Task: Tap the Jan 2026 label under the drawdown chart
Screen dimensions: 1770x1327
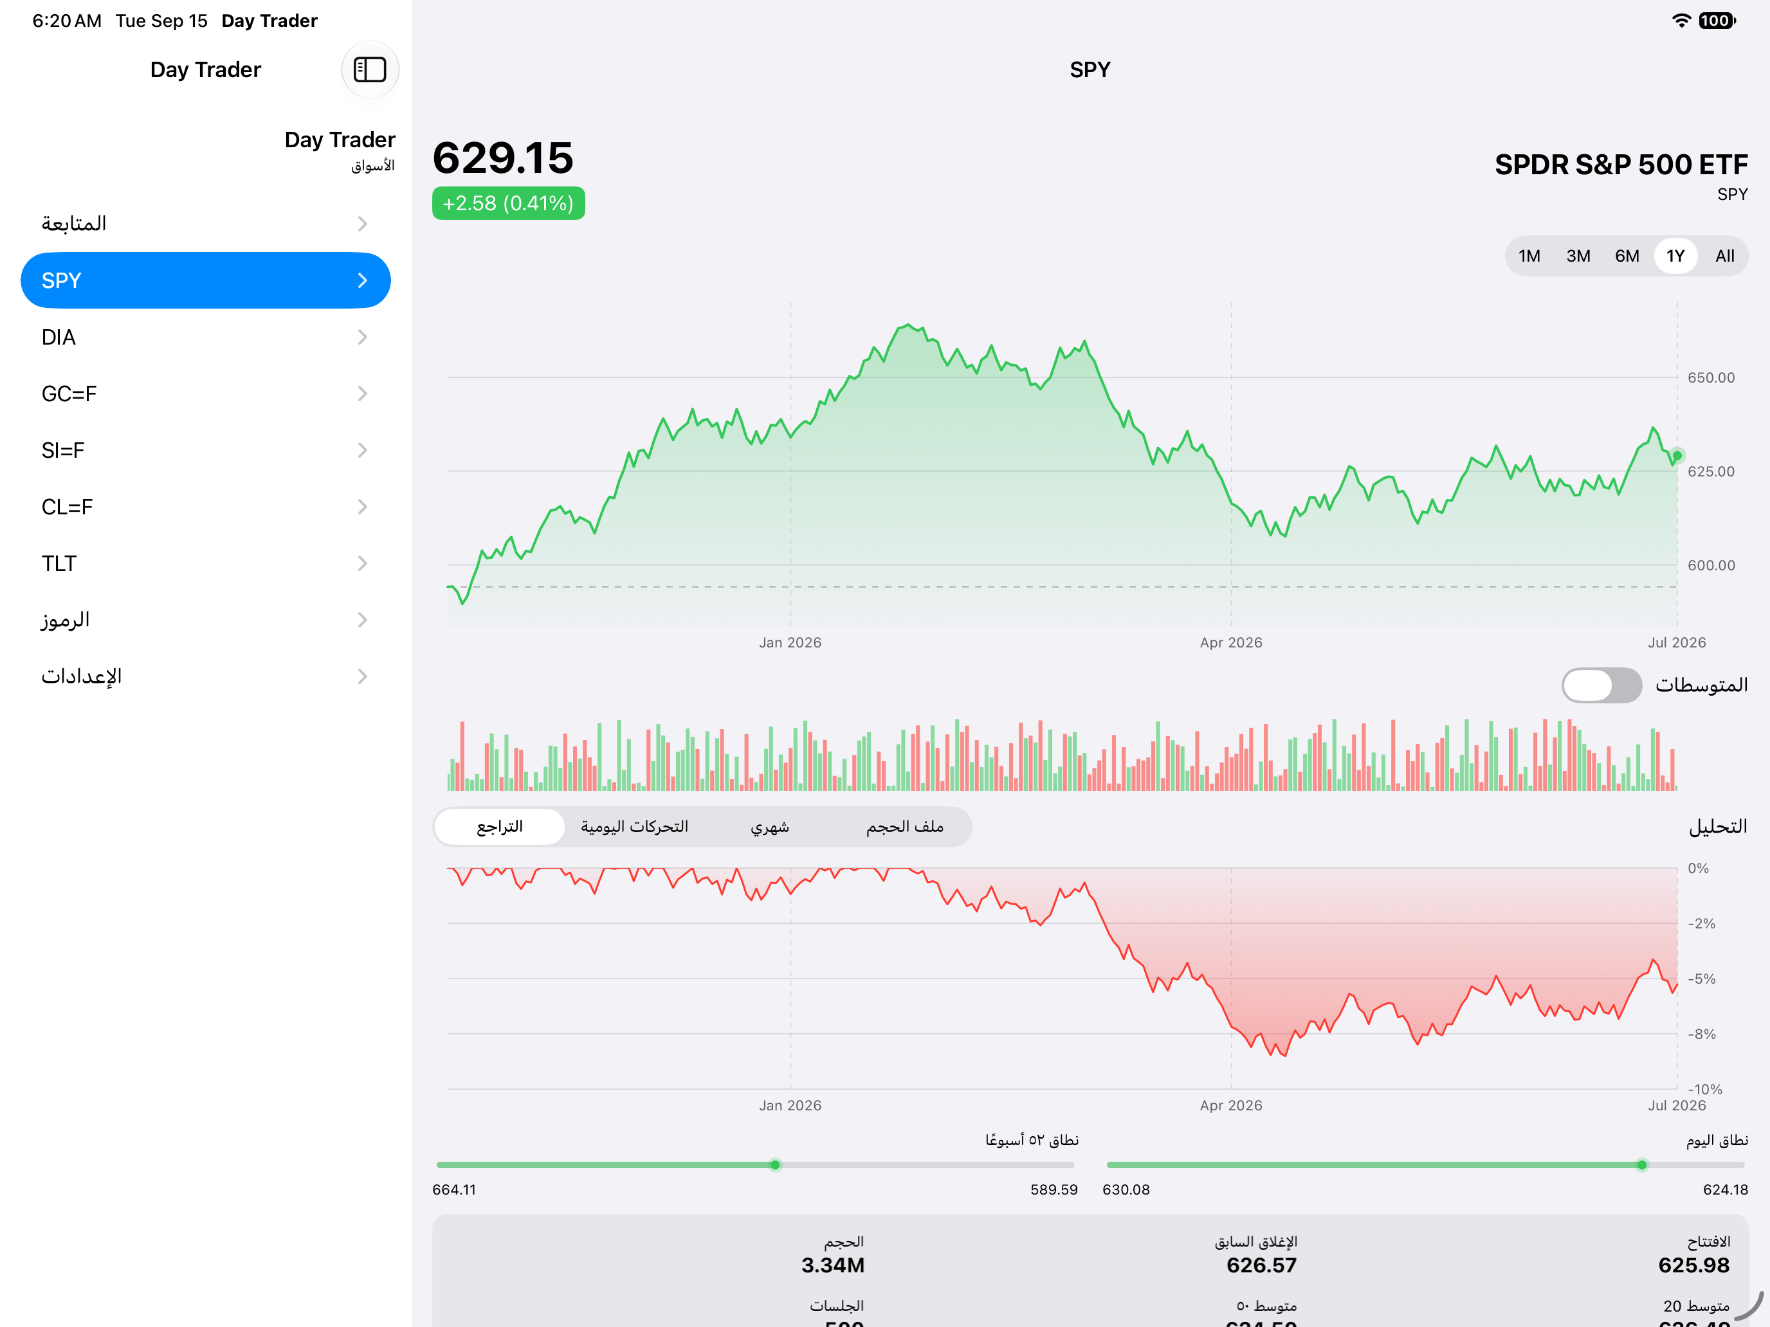Action: (790, 1105)
